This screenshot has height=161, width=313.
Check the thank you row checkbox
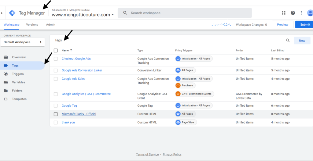coord(56,123)
